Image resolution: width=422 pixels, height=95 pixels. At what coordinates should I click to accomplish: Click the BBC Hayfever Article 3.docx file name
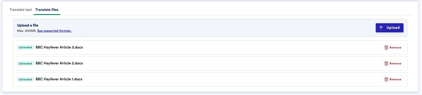(59, 47)
